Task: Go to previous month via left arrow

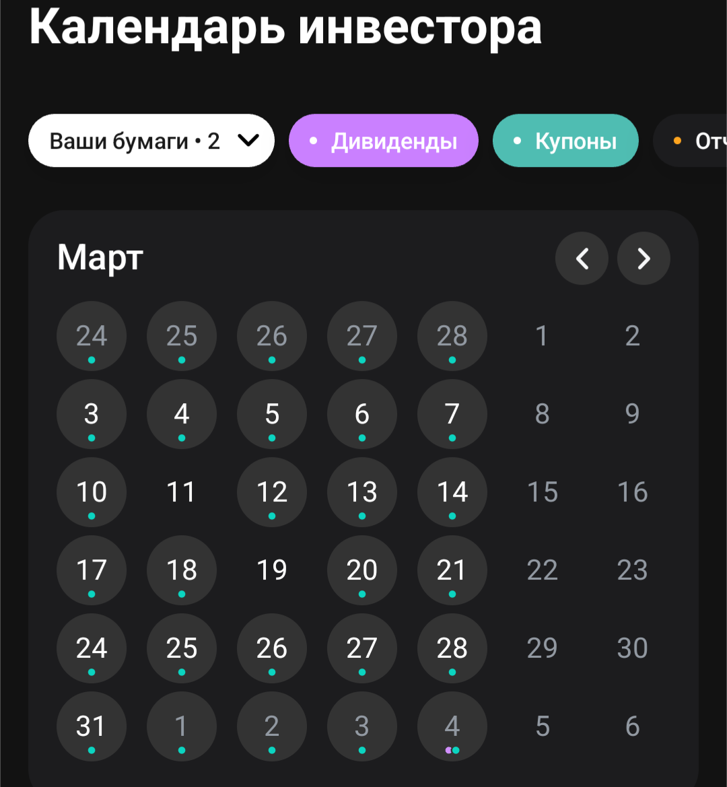Action: click(x=582, y=259)
